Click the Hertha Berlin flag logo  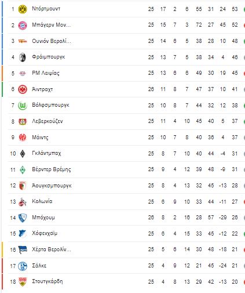tap(23, 249)
